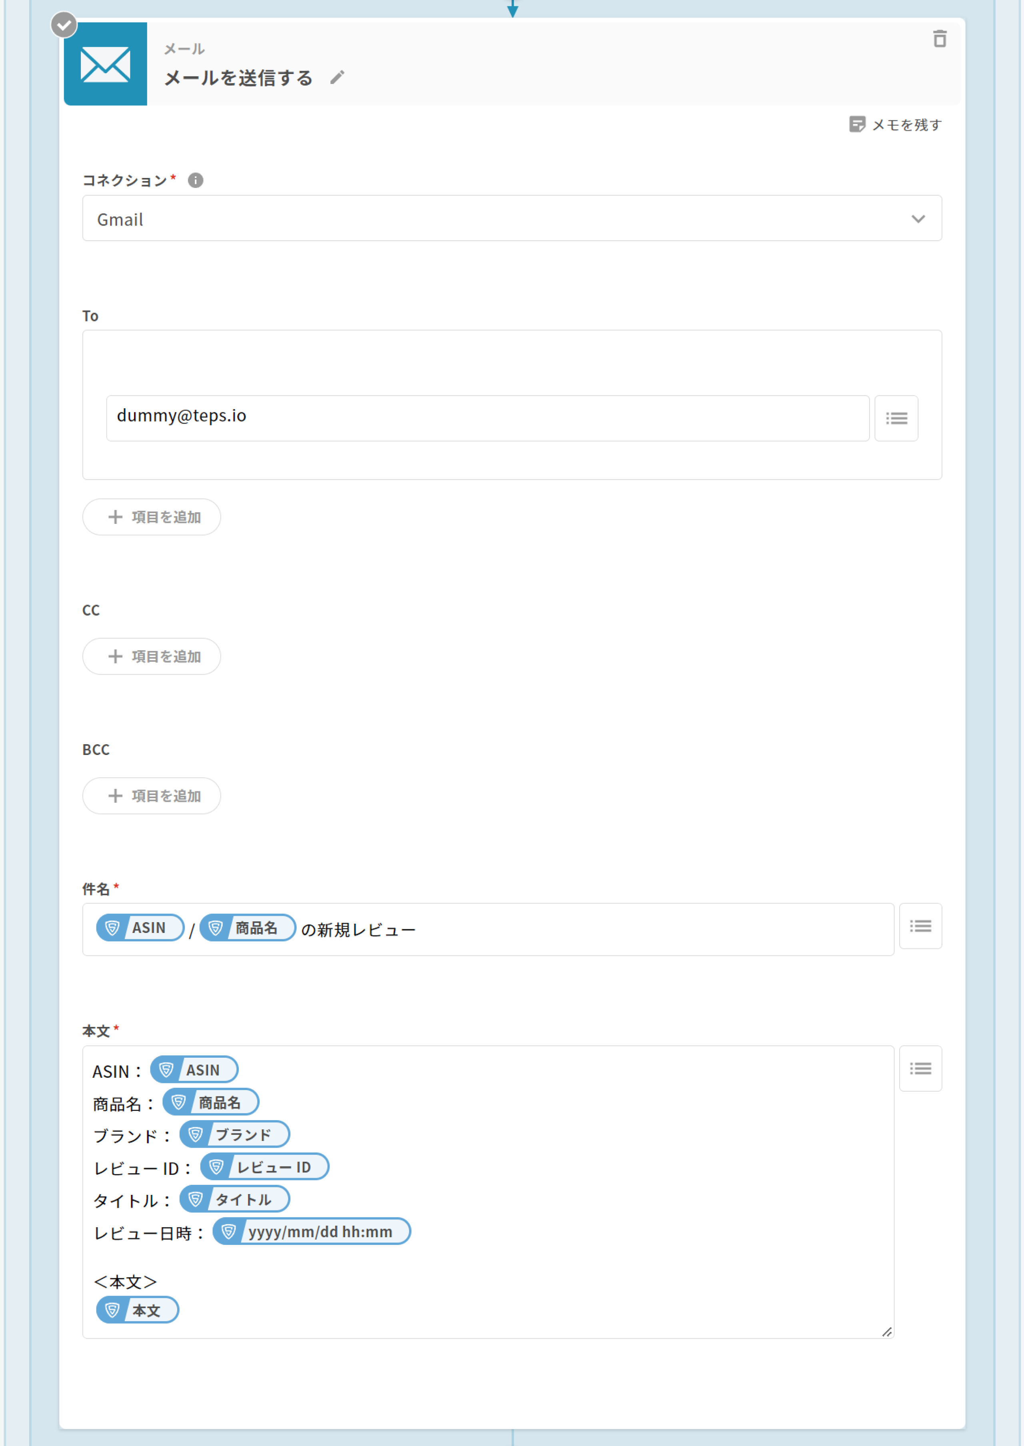Click the blue mail envelope icon
Viewport: 1024px width, 1446px height.
coord(105,64)
